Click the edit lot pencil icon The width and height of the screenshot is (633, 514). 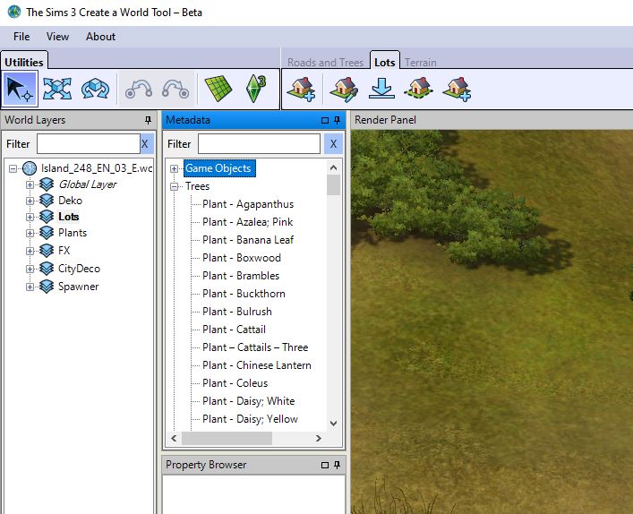tap(343, 89)
